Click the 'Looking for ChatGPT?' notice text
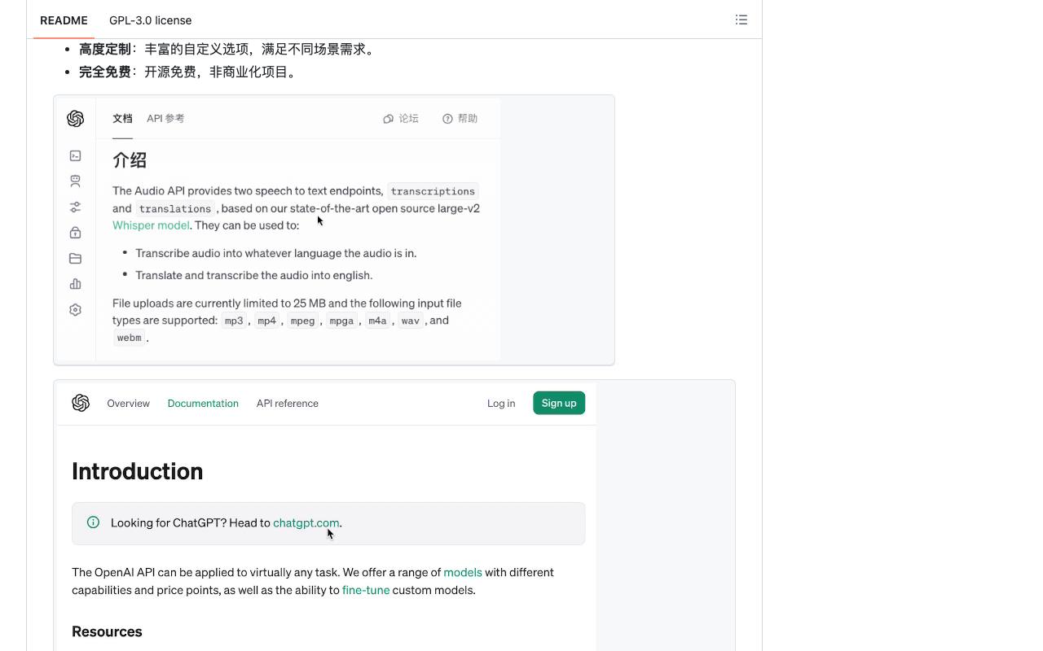 point(227,523)
